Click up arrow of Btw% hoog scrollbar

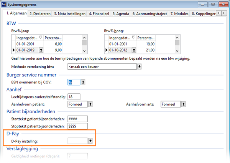(x=177, y=37)
